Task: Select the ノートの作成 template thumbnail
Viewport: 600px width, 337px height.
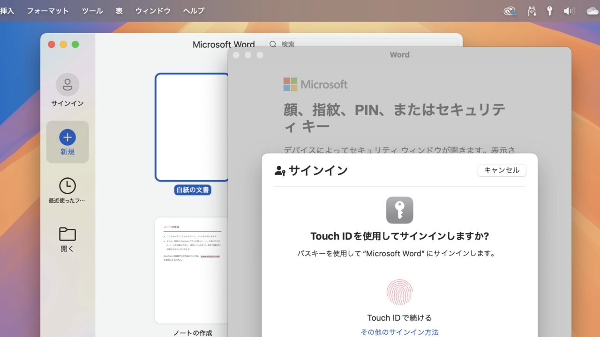Action: [192, 270]
